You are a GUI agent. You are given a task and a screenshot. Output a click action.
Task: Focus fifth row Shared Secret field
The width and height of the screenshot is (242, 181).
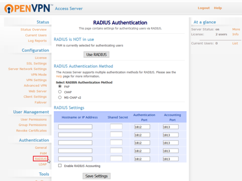[x=116, y=158]
